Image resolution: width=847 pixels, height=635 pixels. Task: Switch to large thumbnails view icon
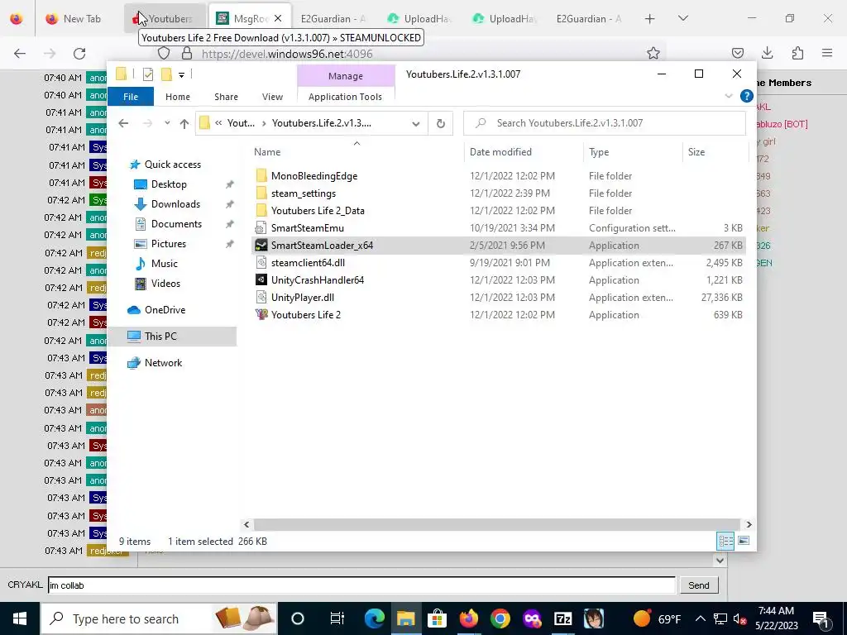744,541
